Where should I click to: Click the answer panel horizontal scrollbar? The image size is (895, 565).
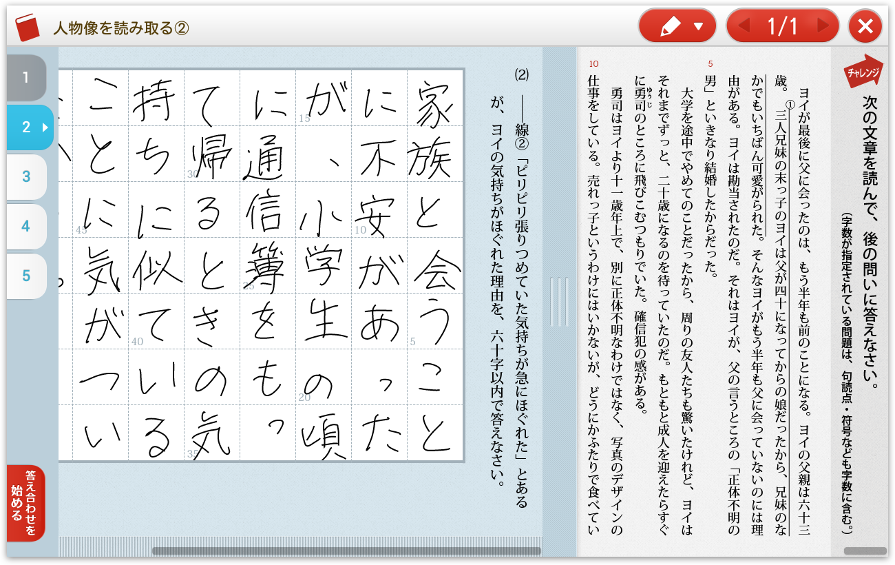[346, 551]
